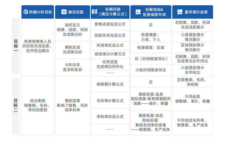Select the 拆解指标&拓展维度布局 header text
Screen dimensions: 228x142
(154, 12)
